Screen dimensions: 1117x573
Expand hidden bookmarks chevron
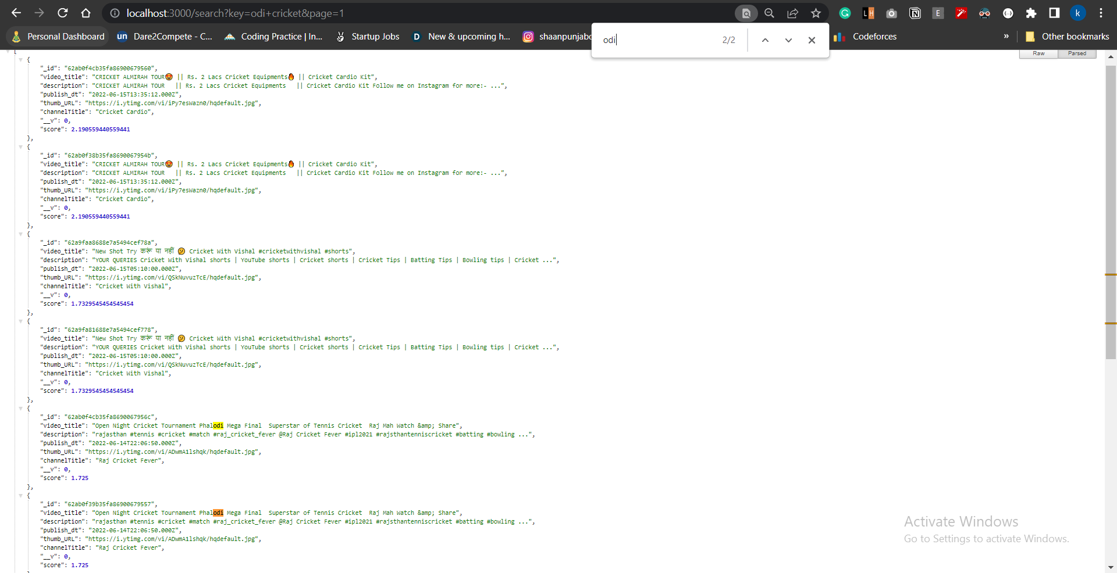click(x=1006, y=36)
